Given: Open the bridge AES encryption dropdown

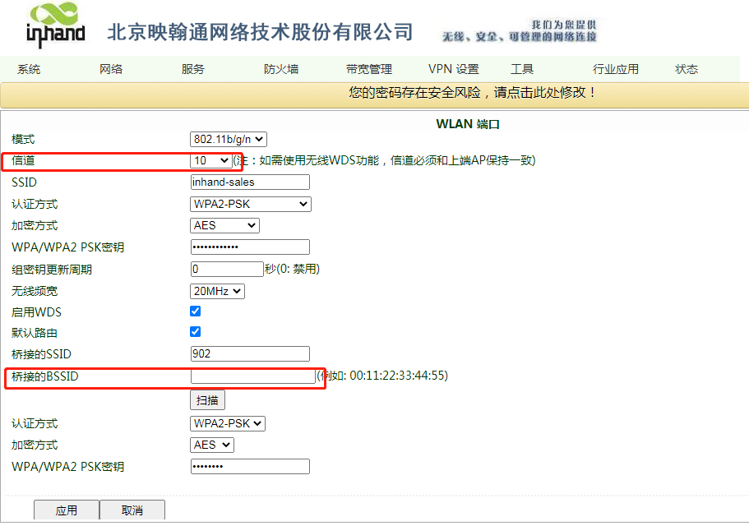Looking at the screenshot, I should click(212, 445).
